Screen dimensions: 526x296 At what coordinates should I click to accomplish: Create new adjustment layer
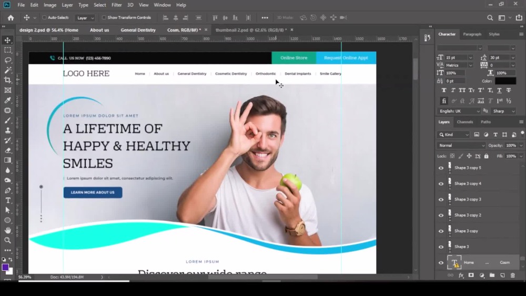(x=482, y=275)
